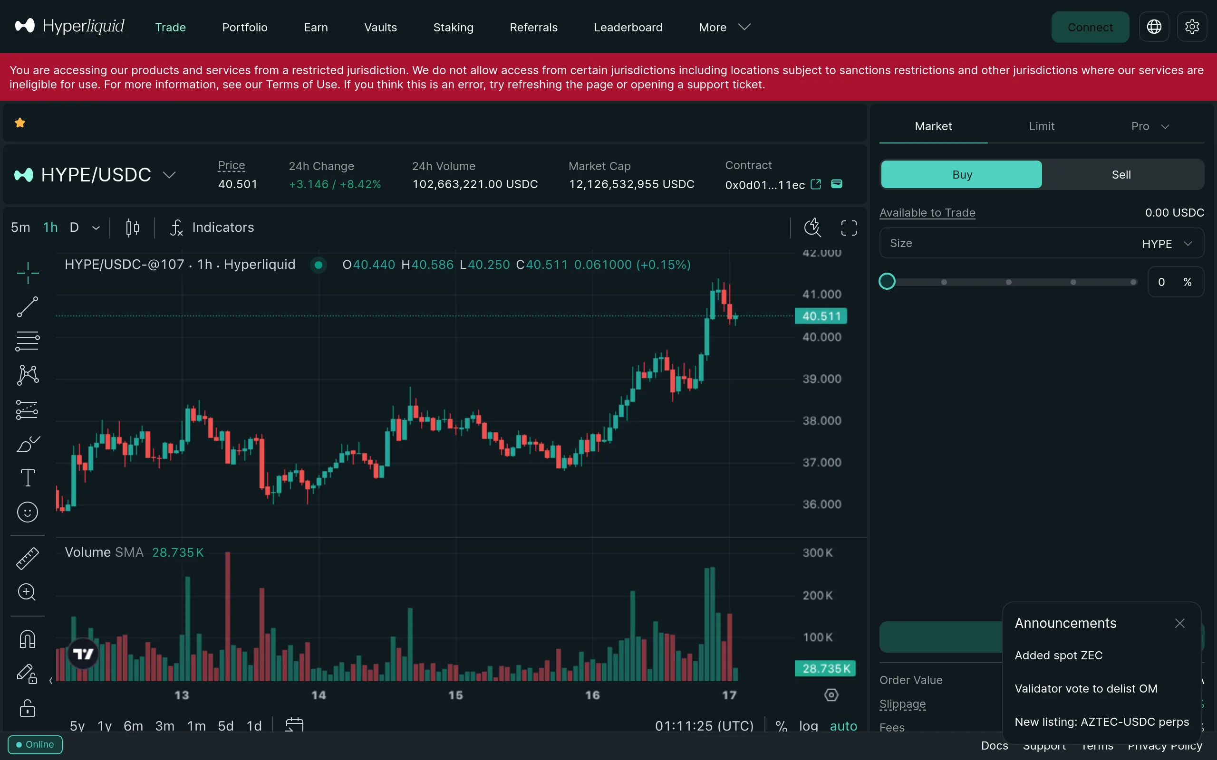The width and height of the screenshot is (1217, 760).
Task: Open the language globe icon
Action: click(x=1154, y=27)
